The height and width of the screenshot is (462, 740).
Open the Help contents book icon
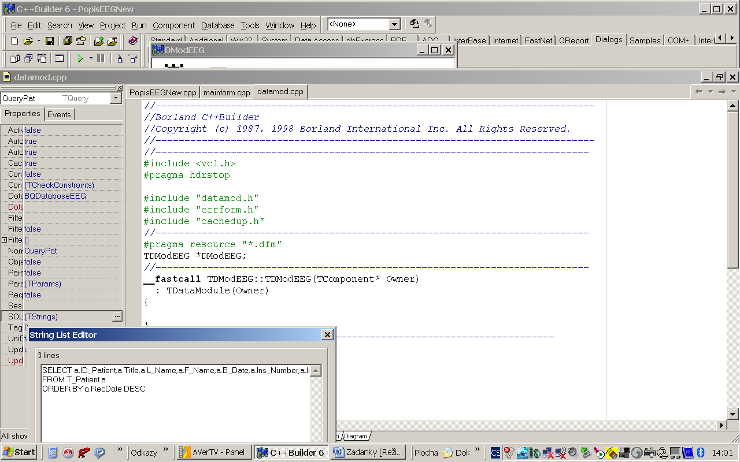[133, 41]
